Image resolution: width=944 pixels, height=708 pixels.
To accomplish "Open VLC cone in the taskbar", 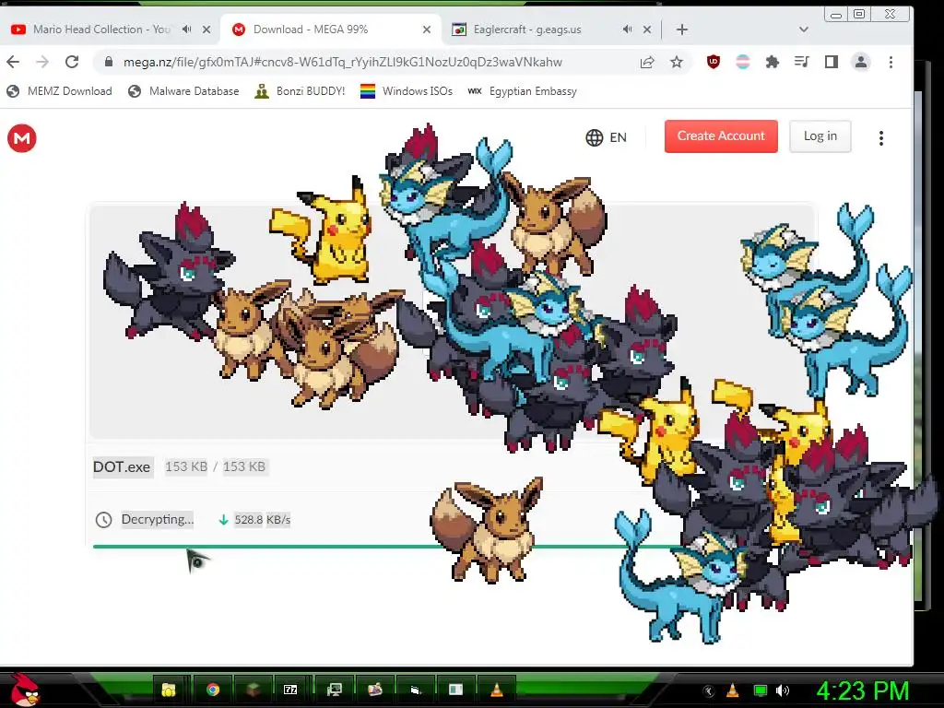I will [x=497, y=690].
